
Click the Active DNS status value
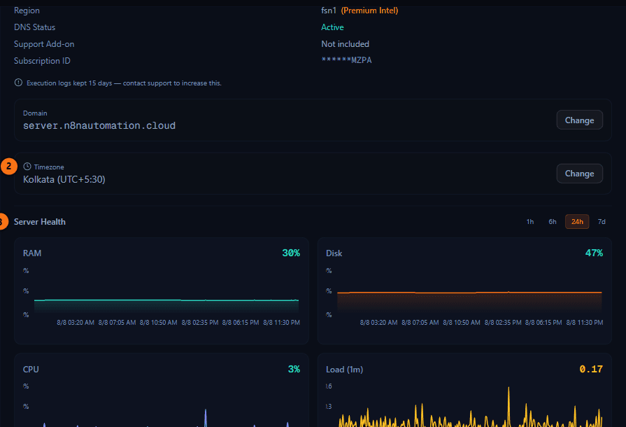click(332, 27)
